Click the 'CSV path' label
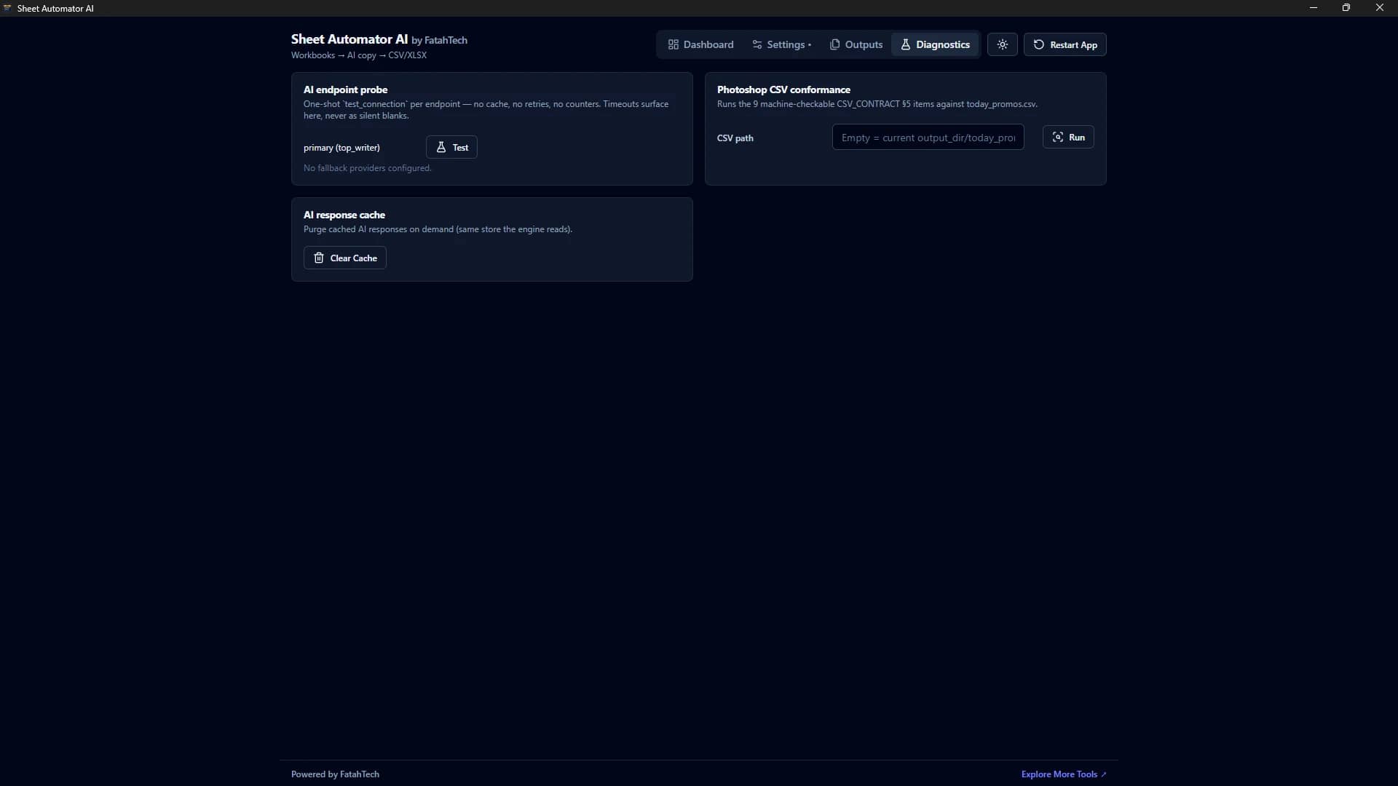Image resolution: width=1398 pixels, height=786 pixels. (735, 138)
